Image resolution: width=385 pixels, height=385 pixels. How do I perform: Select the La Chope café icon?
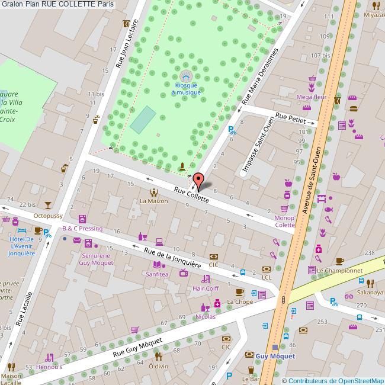tap(239, 292)
